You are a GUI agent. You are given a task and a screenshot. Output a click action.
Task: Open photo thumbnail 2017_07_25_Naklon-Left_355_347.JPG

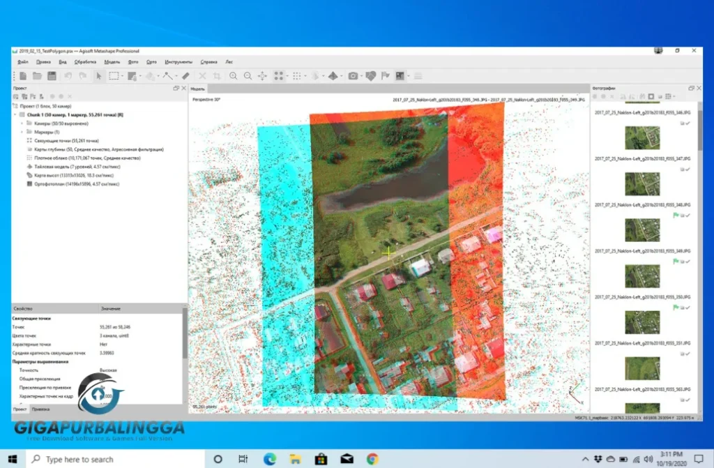tap(642, 183)
